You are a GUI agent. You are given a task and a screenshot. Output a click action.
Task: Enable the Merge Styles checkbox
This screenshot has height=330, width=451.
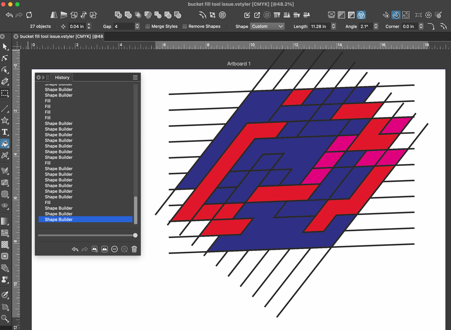tap(148, 26)
